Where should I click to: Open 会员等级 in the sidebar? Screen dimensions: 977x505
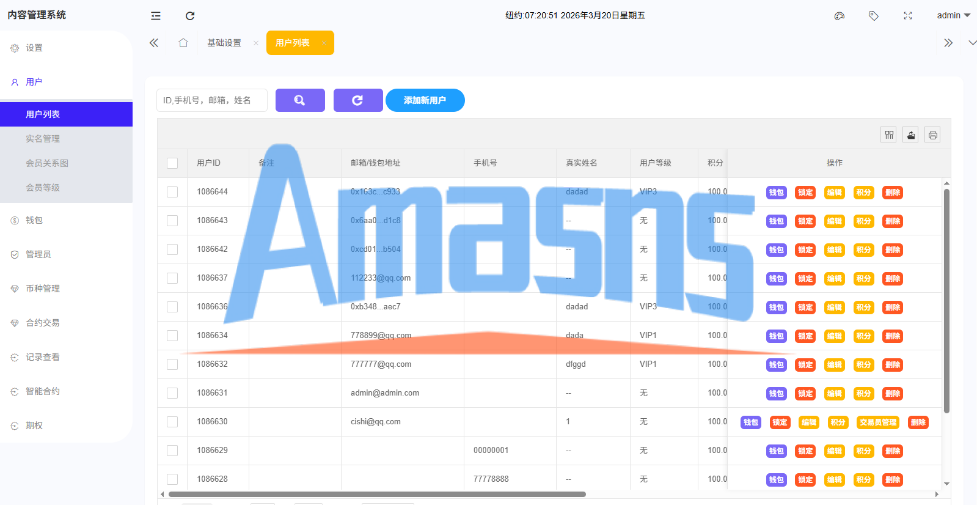click(66, 188)
